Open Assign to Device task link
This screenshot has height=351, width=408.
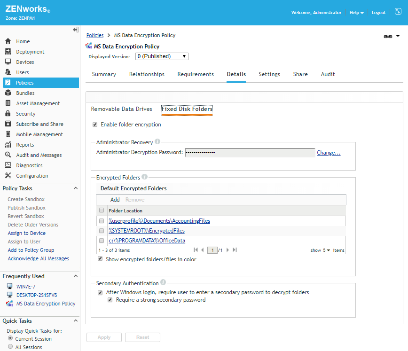(x=26, y=233)
